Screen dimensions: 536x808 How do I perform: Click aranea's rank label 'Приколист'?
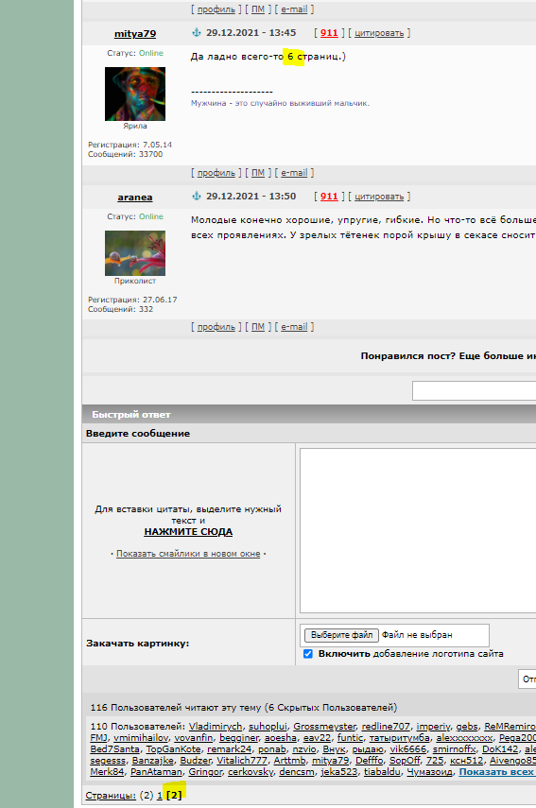pyautogui.click(x=135, y=281)
